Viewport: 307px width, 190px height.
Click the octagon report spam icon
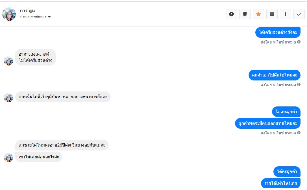231,14
